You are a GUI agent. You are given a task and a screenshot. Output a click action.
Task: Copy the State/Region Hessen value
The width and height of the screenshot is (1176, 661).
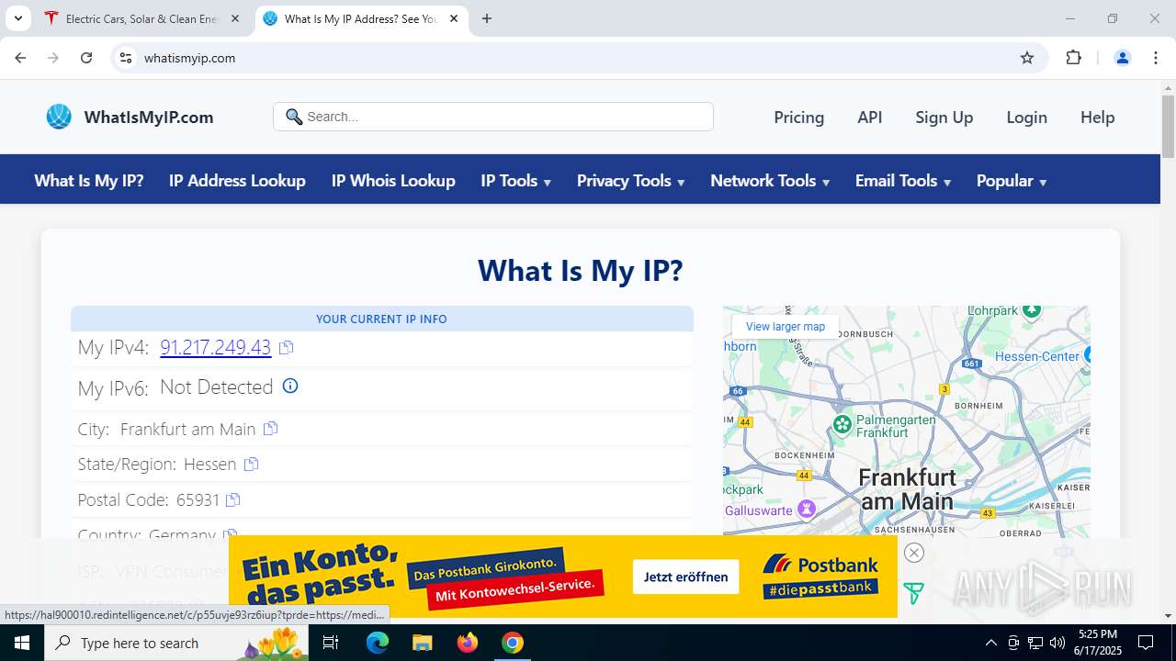point(251,465)
